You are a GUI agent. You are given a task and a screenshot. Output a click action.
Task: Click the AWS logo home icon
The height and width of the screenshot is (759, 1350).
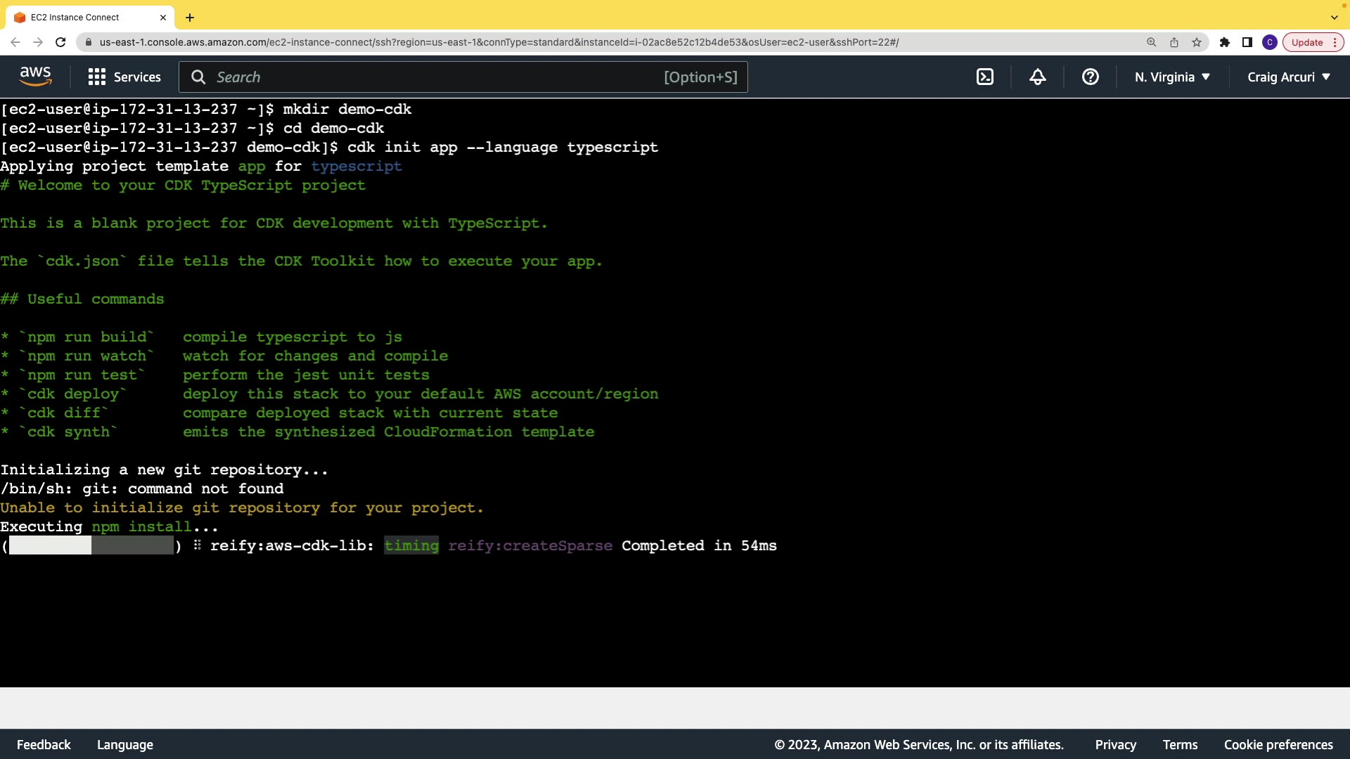35,77
